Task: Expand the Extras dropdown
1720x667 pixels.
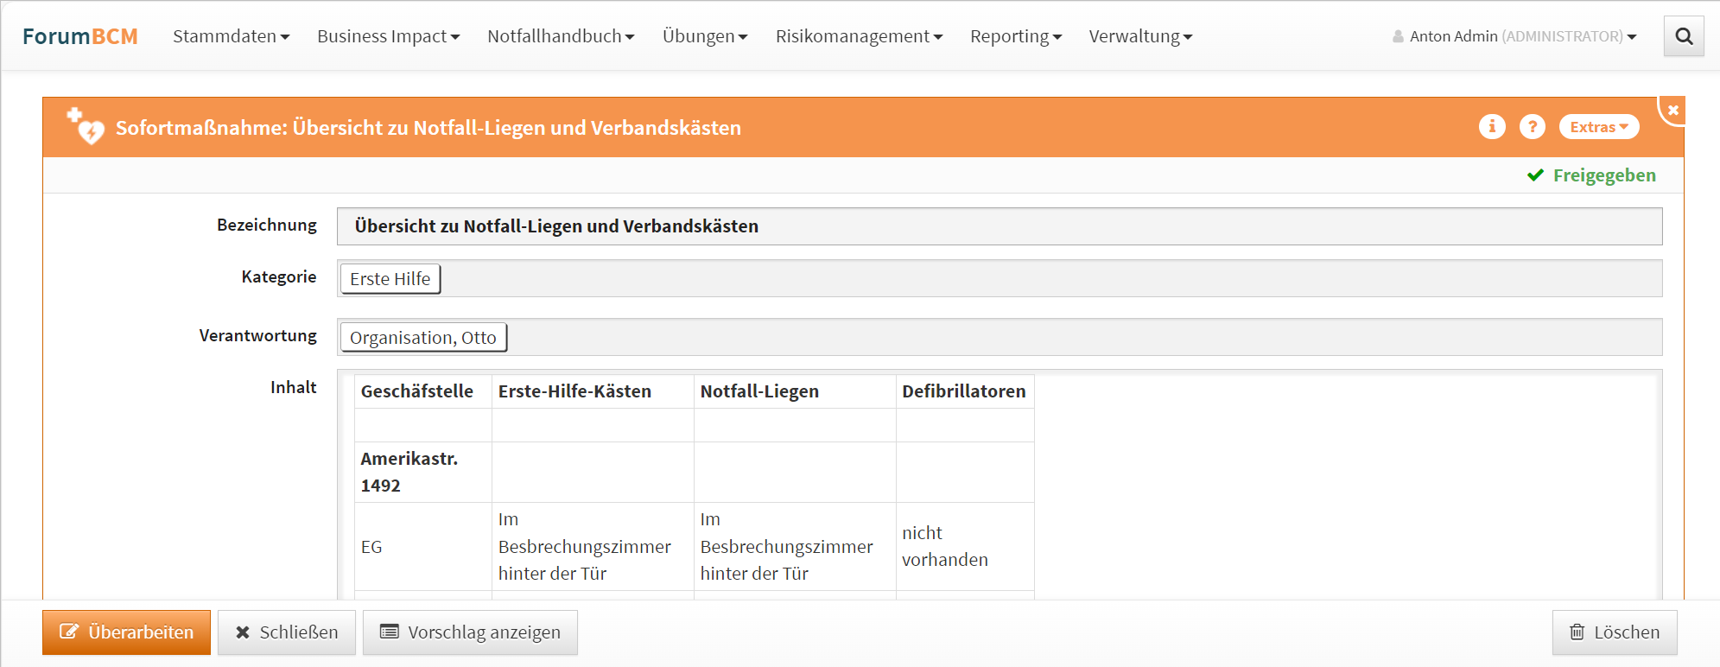Action: (1599, 127)
